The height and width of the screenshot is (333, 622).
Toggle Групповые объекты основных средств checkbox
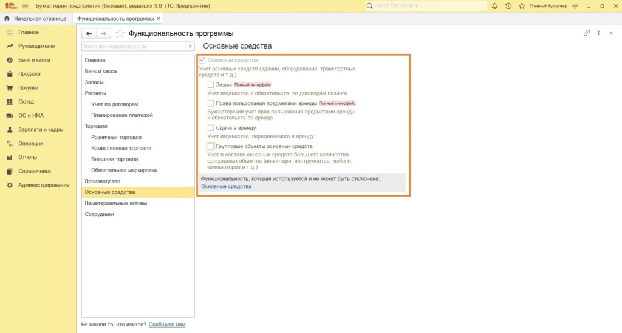point(211,146)
